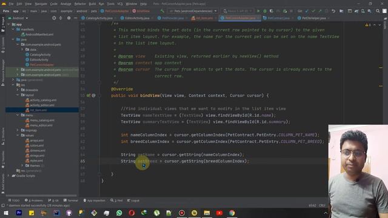Start debugging with the bug icon
The image size is (388, 218).
[x=265, y=11]
